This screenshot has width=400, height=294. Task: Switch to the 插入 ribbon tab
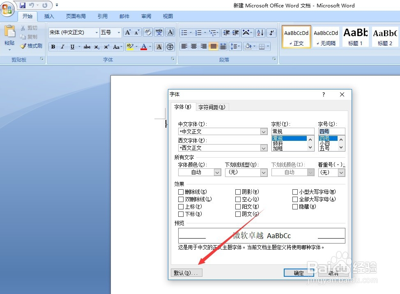coord(49,16)
